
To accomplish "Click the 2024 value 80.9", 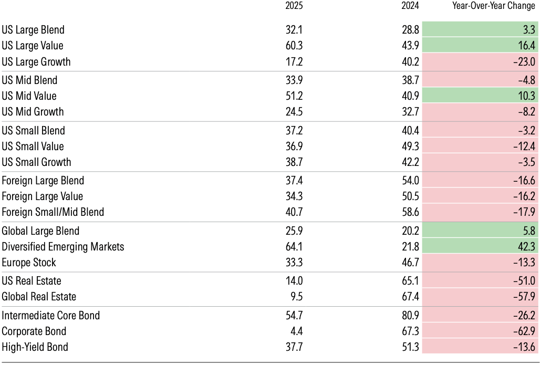I will [x=410, y=316].
